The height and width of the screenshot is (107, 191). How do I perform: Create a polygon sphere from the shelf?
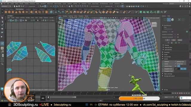point(6,12)
